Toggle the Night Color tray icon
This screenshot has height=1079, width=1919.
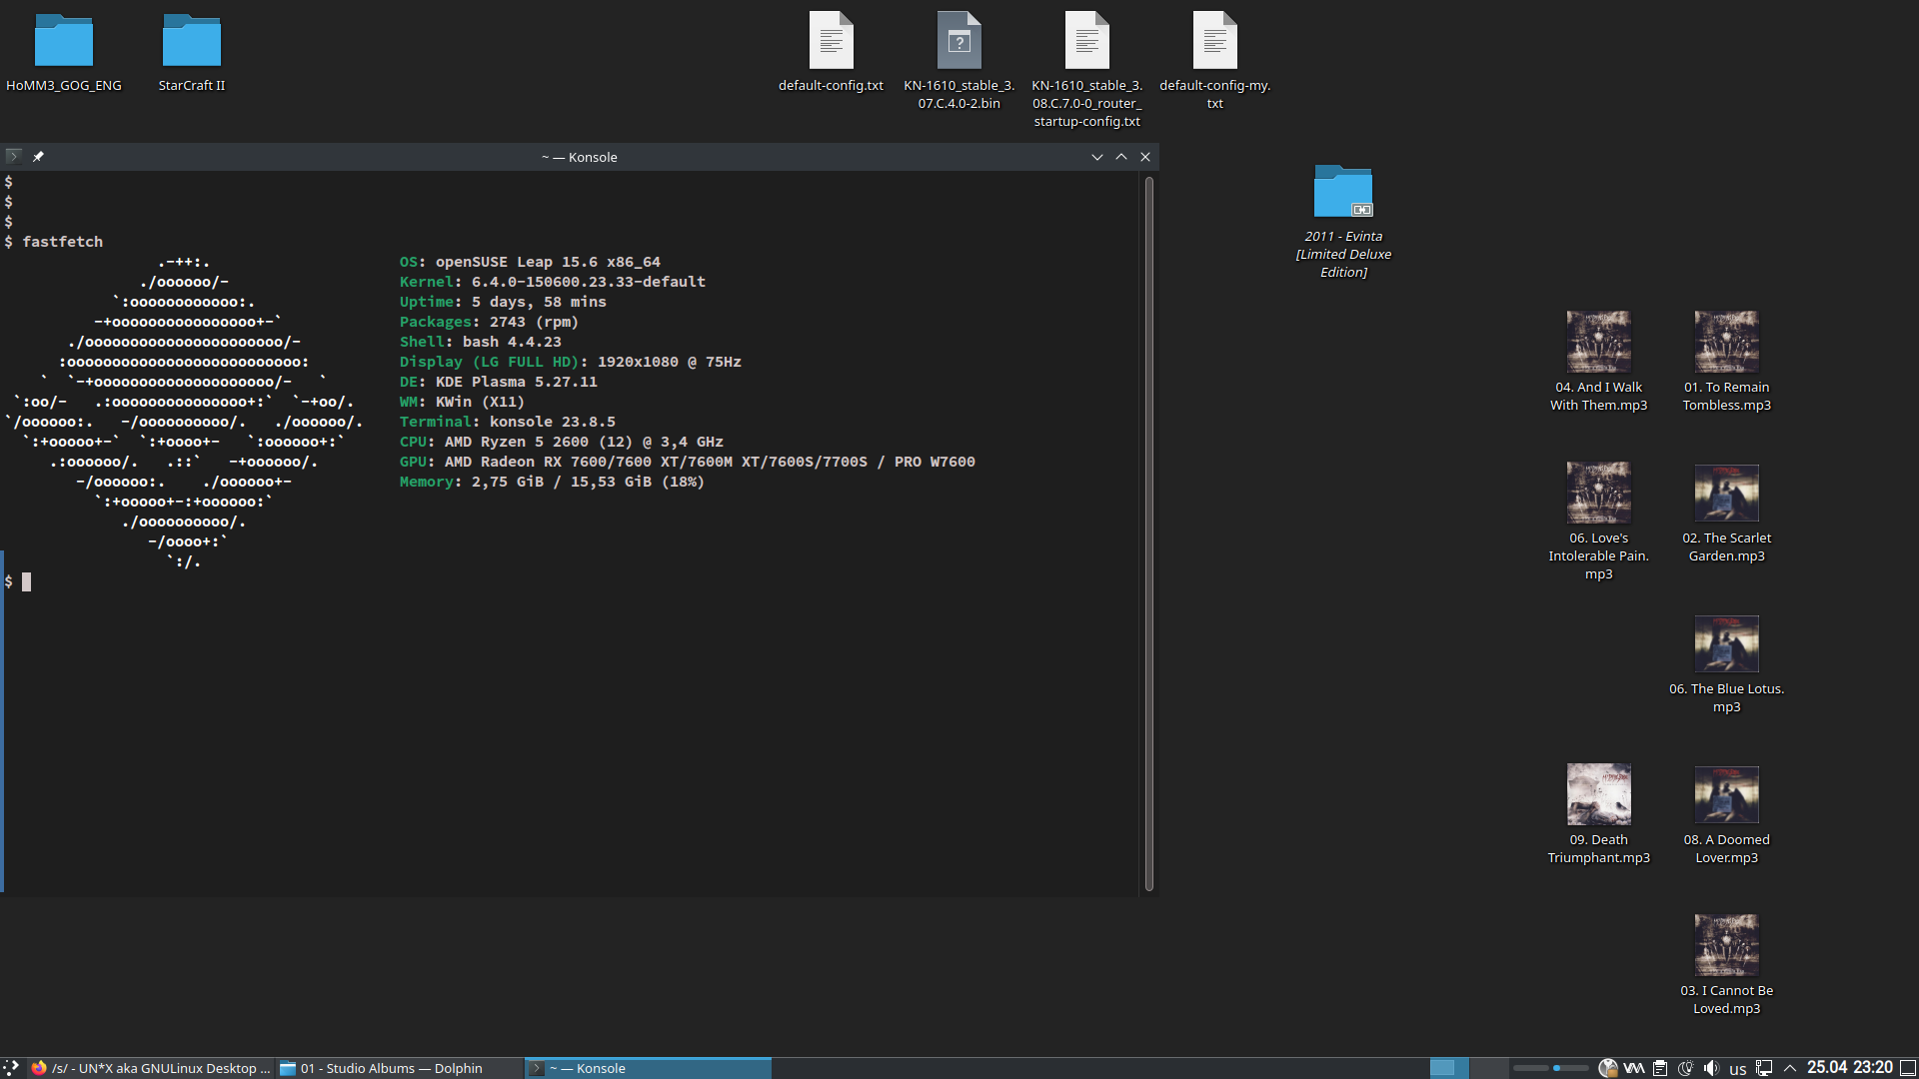(x=1685, y=1068)
